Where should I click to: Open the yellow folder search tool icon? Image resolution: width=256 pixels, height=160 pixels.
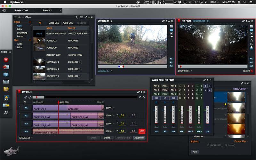pyautogui.click(x=6, y=89)
